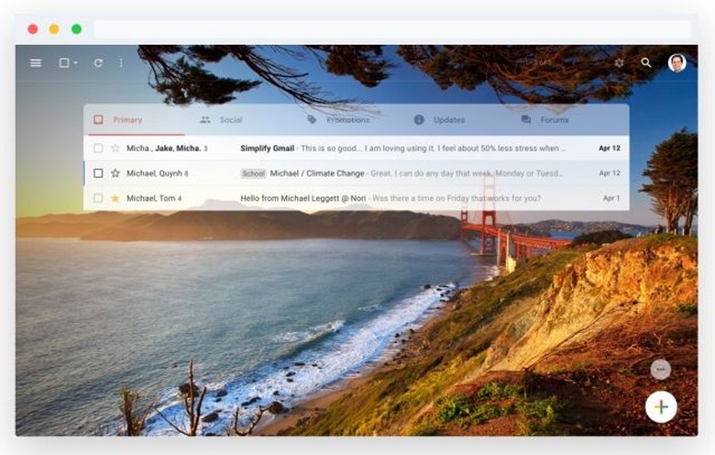
Task: Click the refresh inbox icon
Action: 98,63
